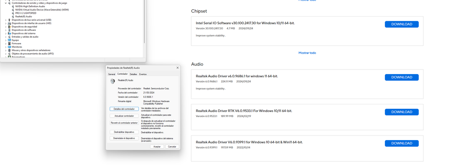The height and width of the screenshot is (166, 455).
Task: Click driver version value 6.0.9686.1 in dialog
Action: [x=148, y=97]
